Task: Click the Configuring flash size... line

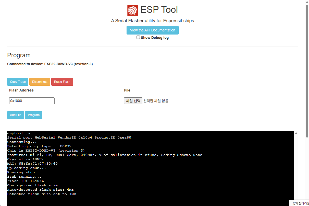Action: (x=36, y=185)
